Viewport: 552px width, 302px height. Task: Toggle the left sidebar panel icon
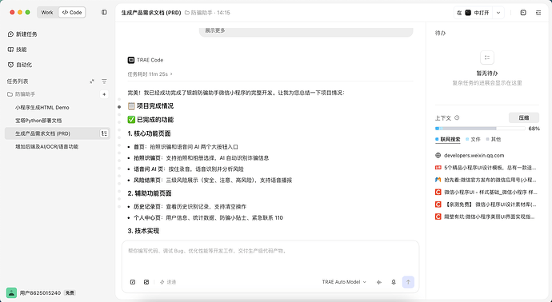point(104,12)
